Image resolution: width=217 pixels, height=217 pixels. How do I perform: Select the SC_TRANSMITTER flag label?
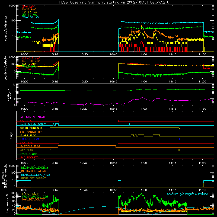tap(31, 132)
